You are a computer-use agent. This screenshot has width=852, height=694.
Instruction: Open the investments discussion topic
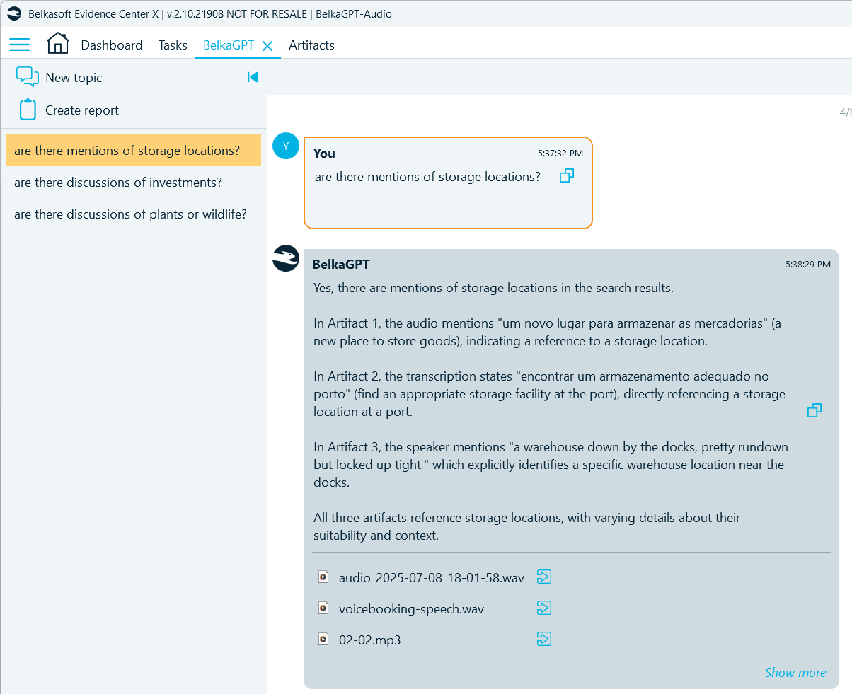click(118, 183)
